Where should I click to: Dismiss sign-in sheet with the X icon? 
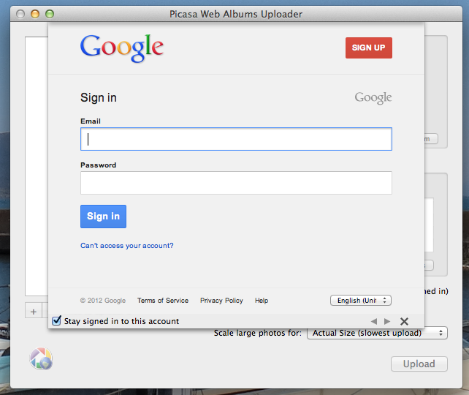point(404,321)
